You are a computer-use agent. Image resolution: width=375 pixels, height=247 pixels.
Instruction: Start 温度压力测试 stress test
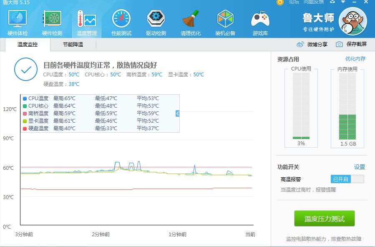[x=324, y=218]
